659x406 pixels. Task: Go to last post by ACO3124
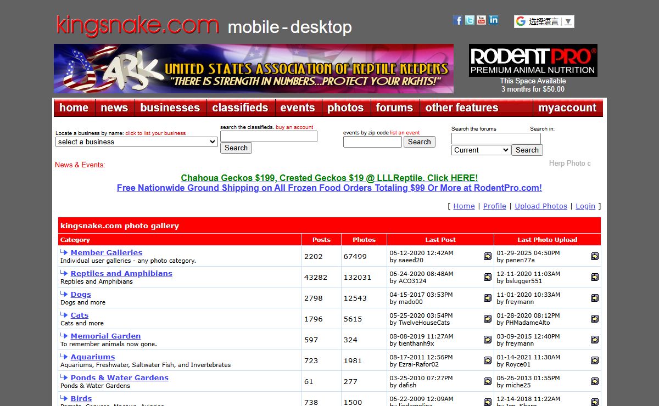[x=488, y=277]
